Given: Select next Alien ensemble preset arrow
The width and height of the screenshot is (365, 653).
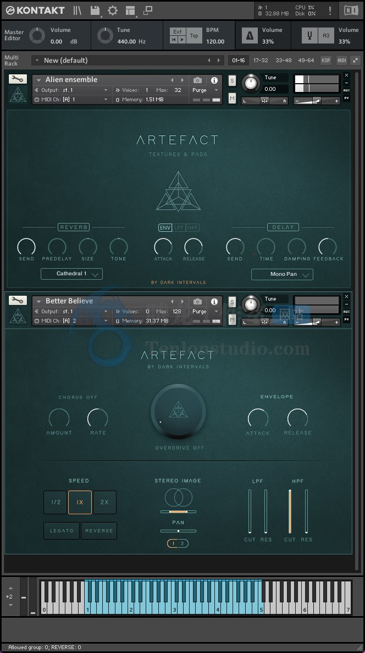Looking at the screenshot, I should point(182,80).
